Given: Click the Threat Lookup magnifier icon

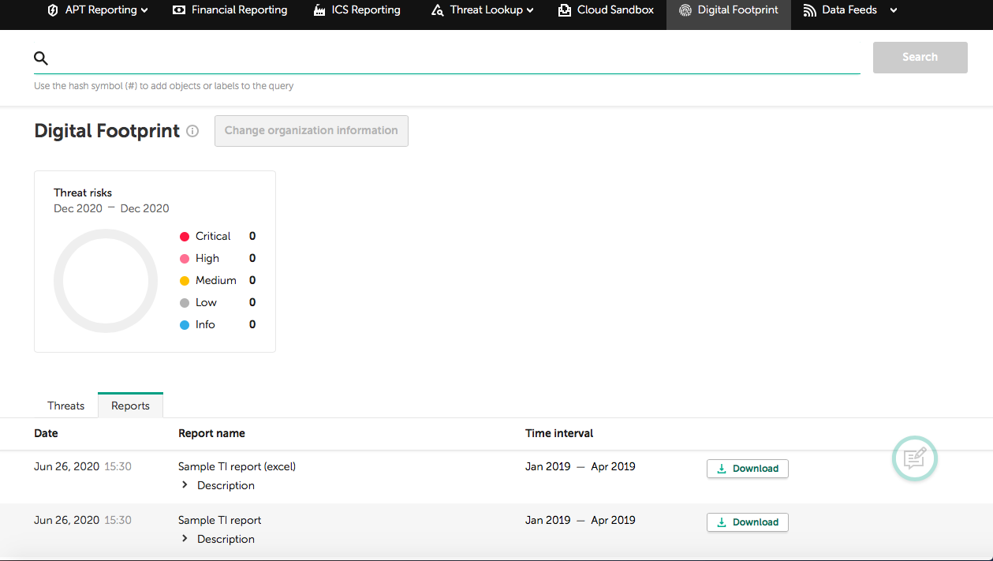Looking at the screenshot, I should pos(438,11).
